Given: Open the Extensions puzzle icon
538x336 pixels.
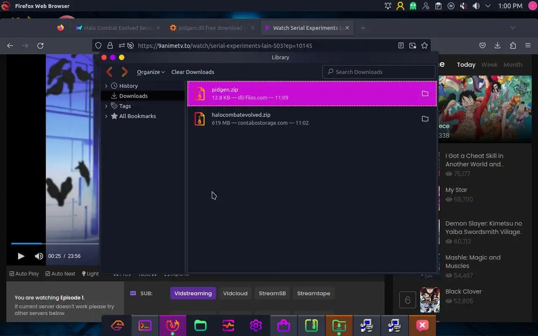Looking at the screenshot, I should 512,45.
